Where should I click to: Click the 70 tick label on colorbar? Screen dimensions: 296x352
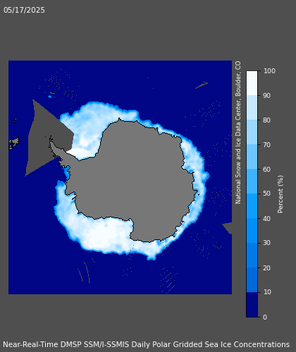click(267, 145)
